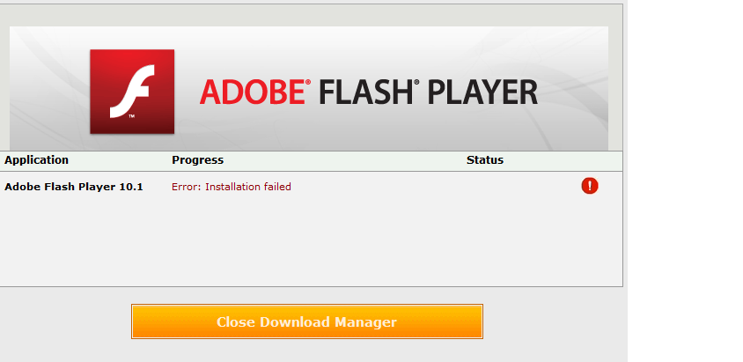The width and height of the screenshot is (743, 362).
Task: Click the Adobe Flash Player 10.1 entry
Action: [x=73, y=187]
